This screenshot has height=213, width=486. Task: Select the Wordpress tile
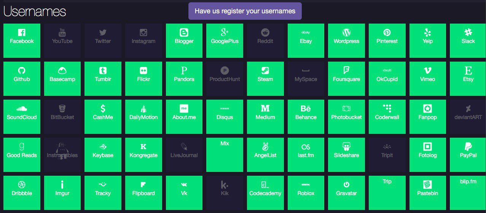pyautogui.click(x=346, y=41)
